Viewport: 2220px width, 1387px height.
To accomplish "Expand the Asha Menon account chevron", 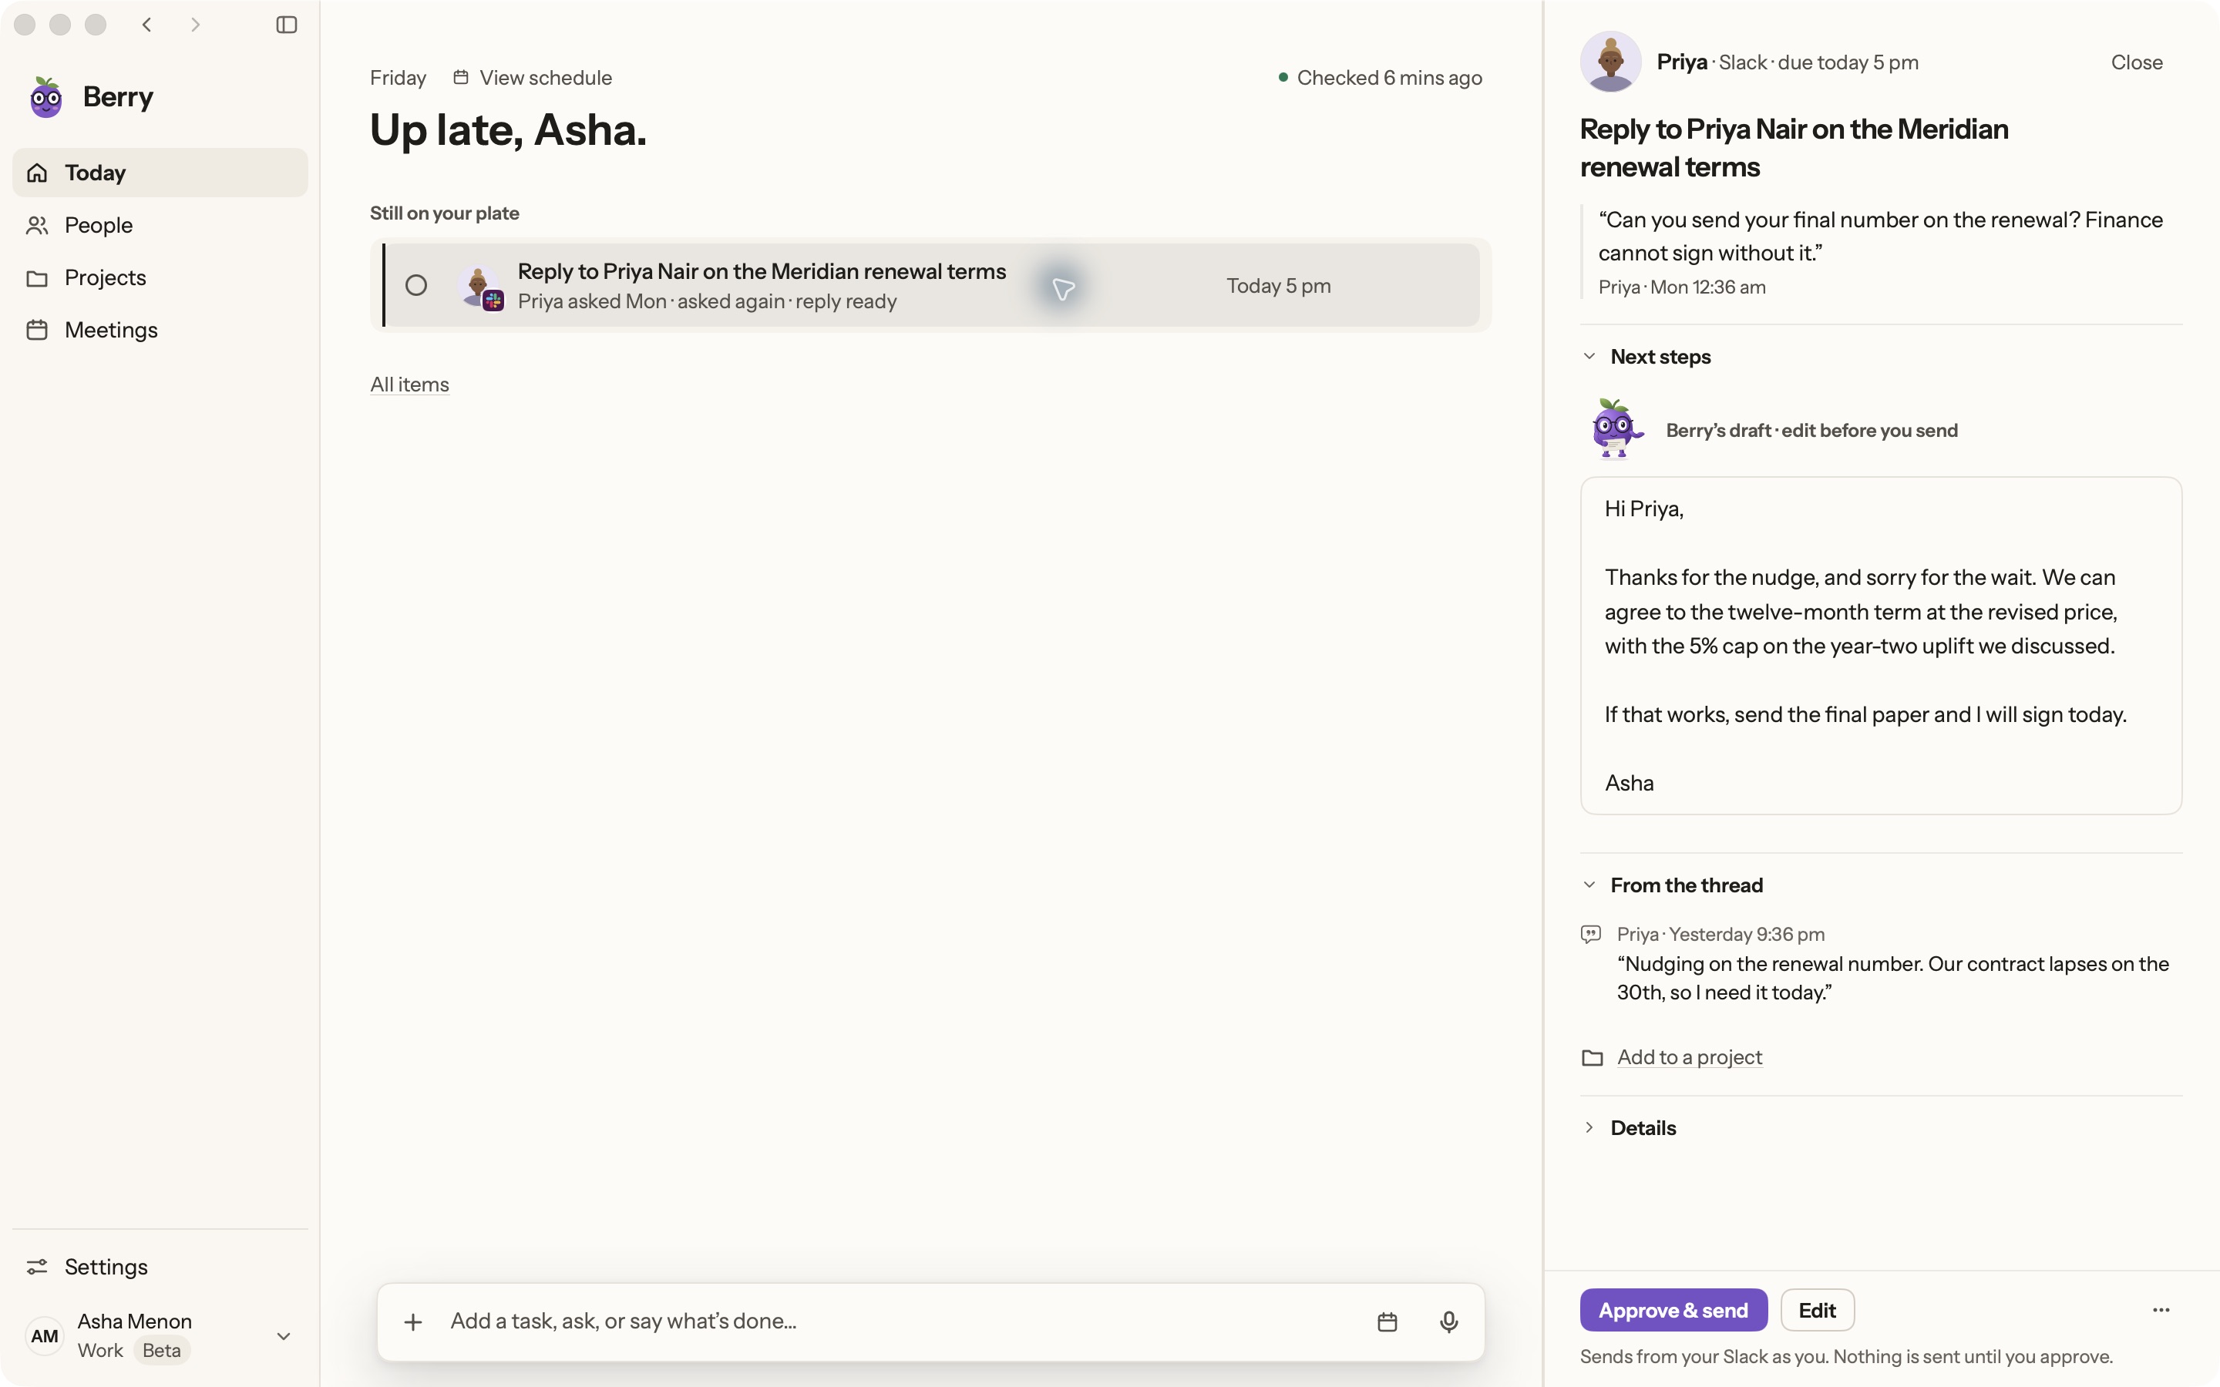I will pyautogui.click(x=284, y=1337).
